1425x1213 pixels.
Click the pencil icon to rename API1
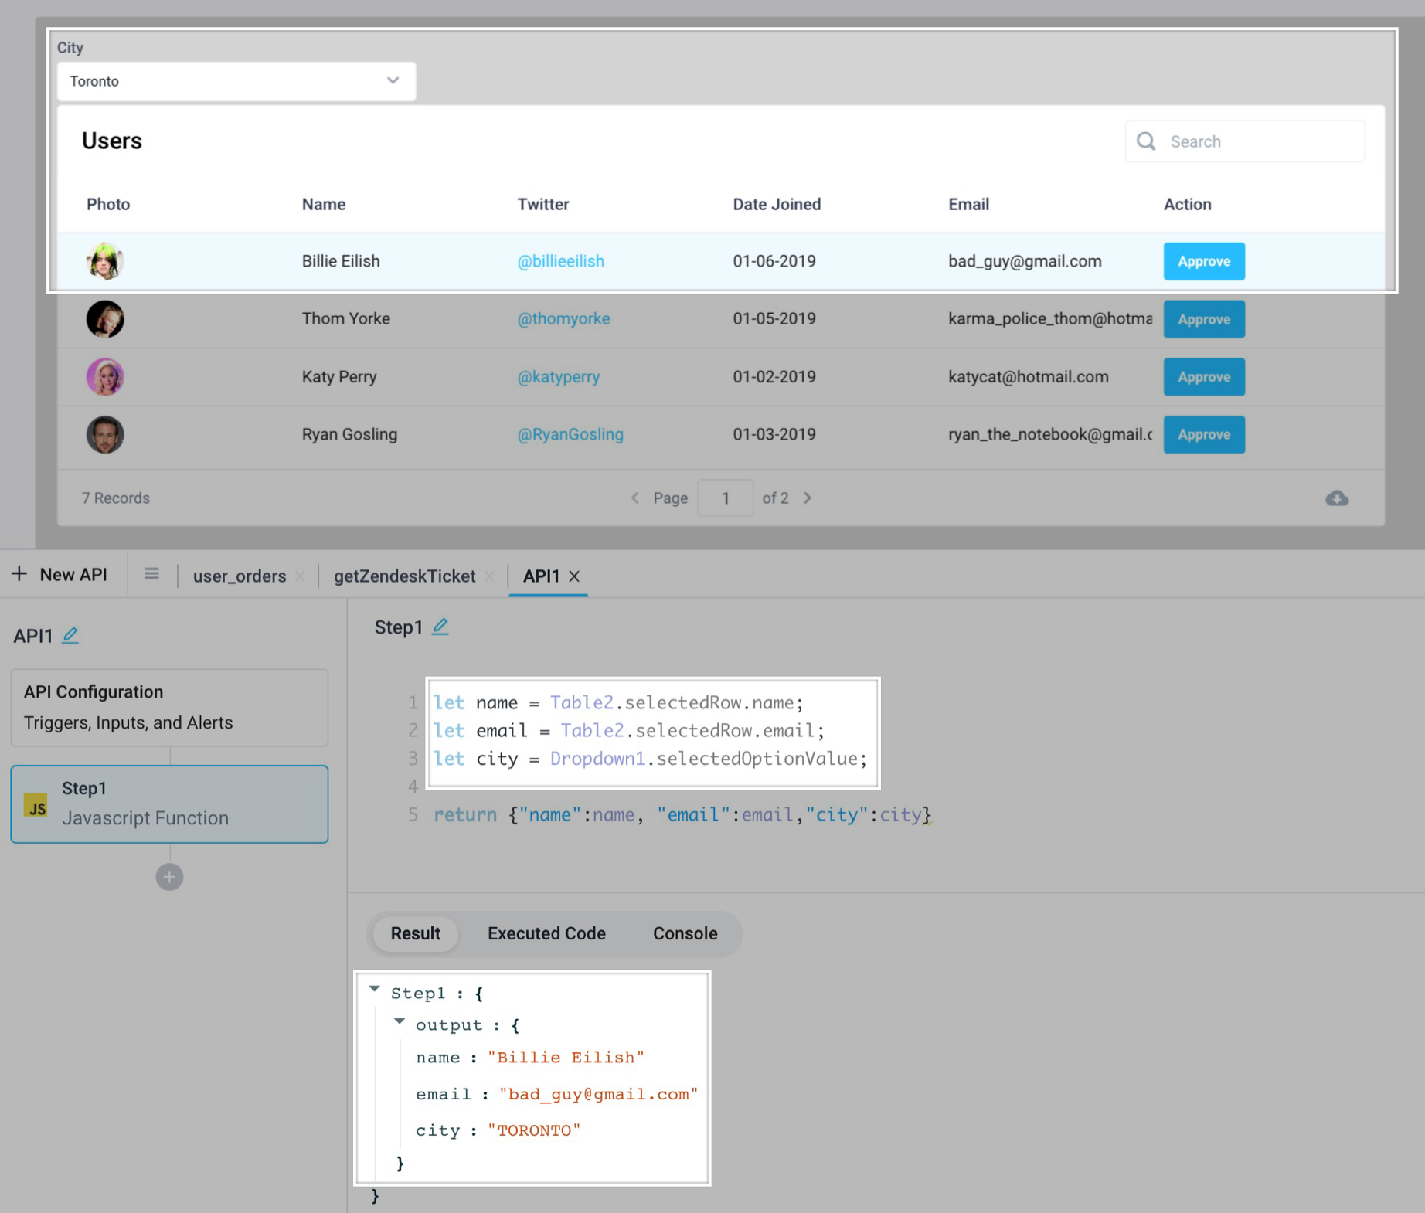pos(70,635)
